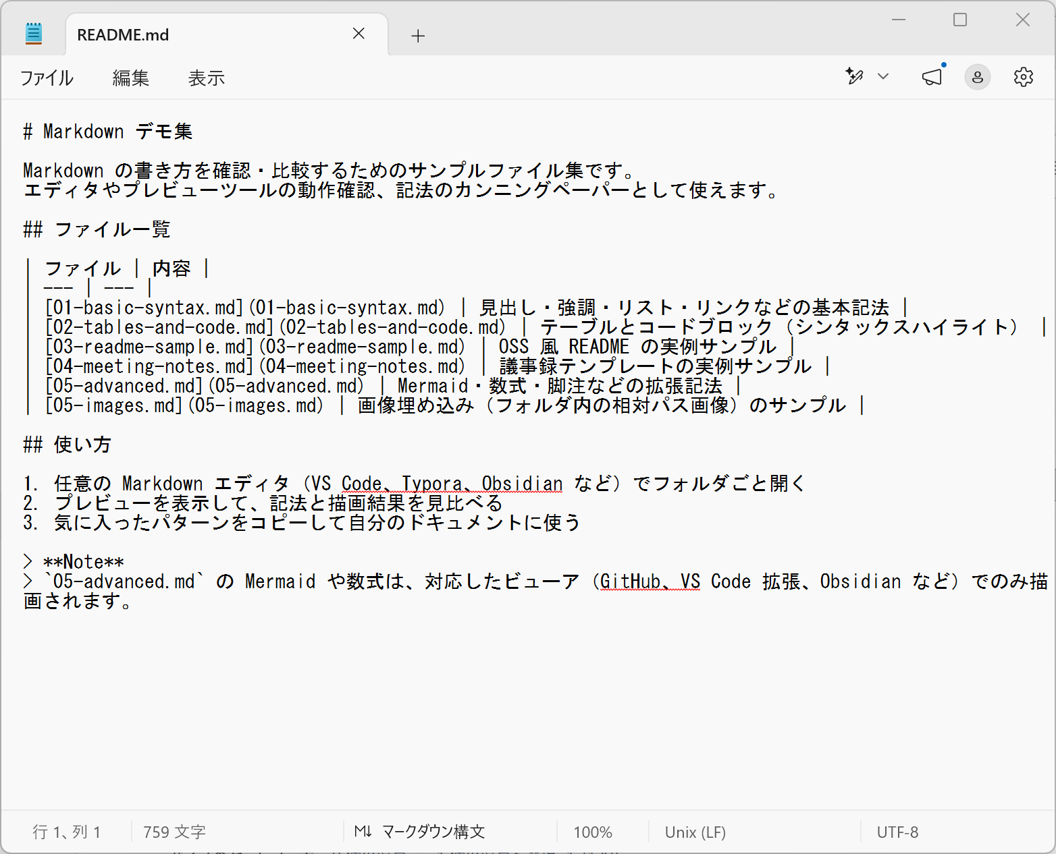Click the マークダウン構文 status bar toggle
1056x854 pixels.
coord(419,832)
